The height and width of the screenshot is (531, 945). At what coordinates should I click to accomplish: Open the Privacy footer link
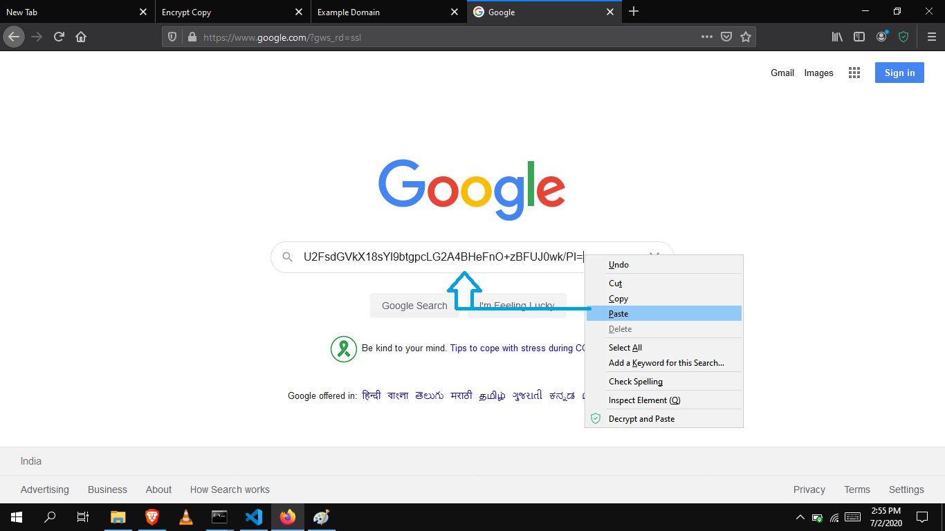tap(809, 490)
